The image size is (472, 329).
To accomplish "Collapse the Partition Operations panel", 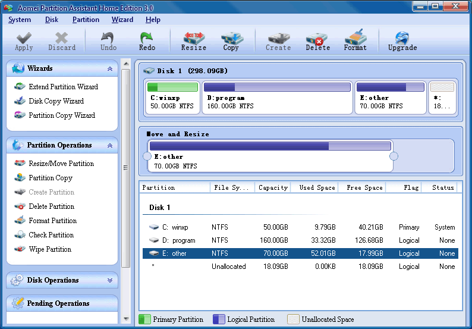I will pos(110,145).
